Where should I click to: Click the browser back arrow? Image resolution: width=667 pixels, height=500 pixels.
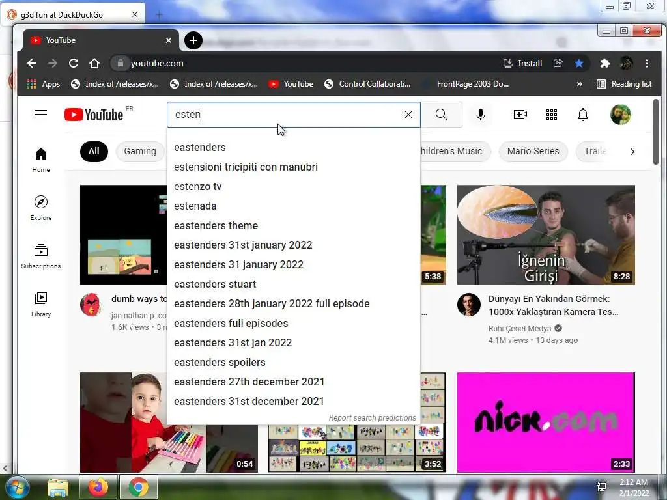point(32,63)
